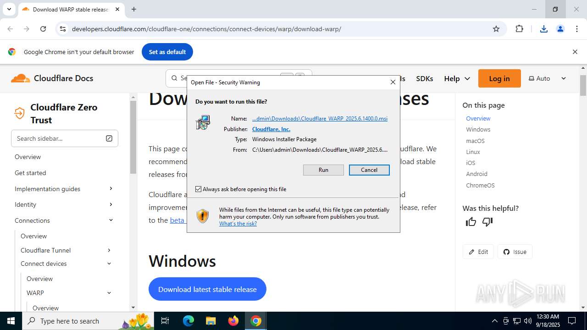Viewport: 587px width, 330px height.
Task: Click the Cloudflare Zero Trust shield icon
Action: pos(19,113)
